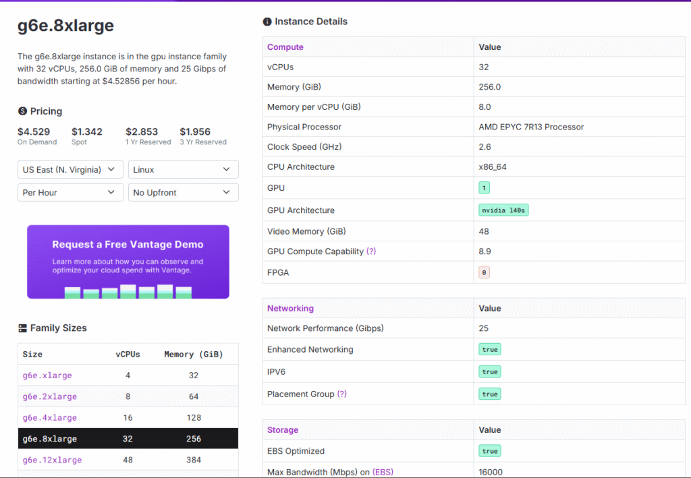This screenshot has height=478, width=691.
Task: Click the Family Sizes server icon
Action: tap(22, 328)
